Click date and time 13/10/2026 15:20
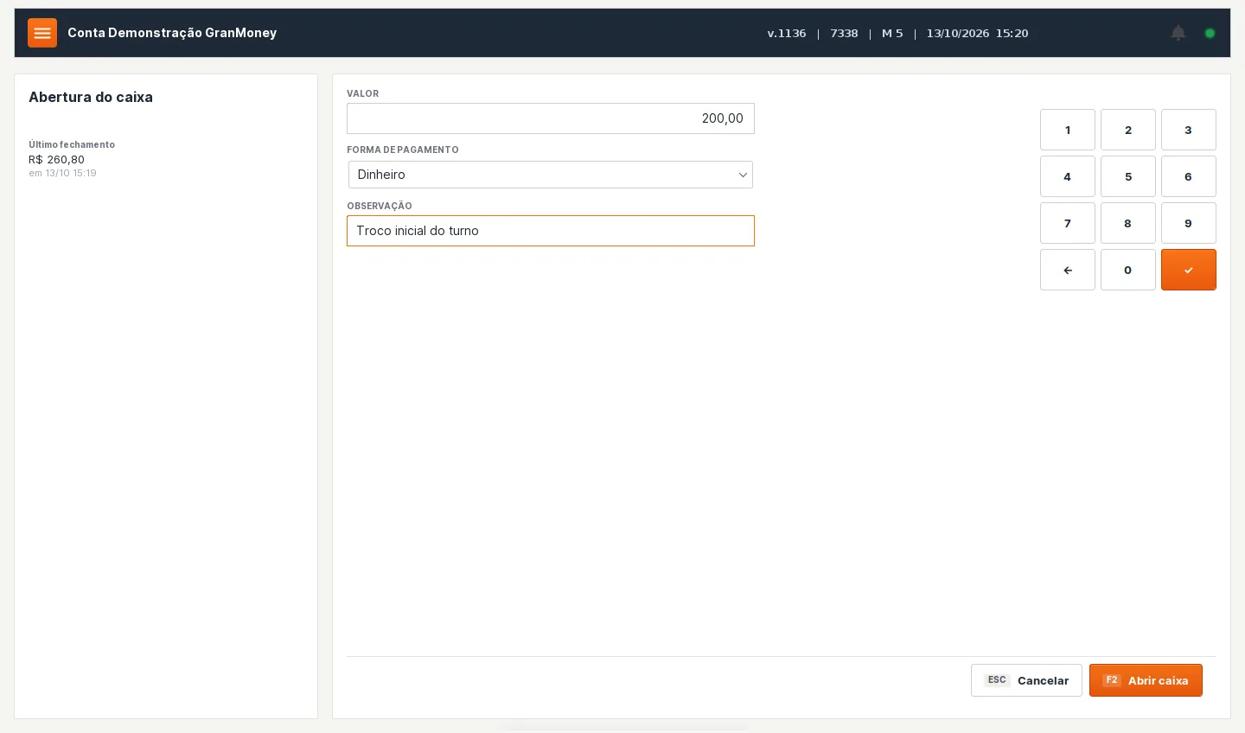The height and width of the screenshot is (733, 1245). coord(977,34)
